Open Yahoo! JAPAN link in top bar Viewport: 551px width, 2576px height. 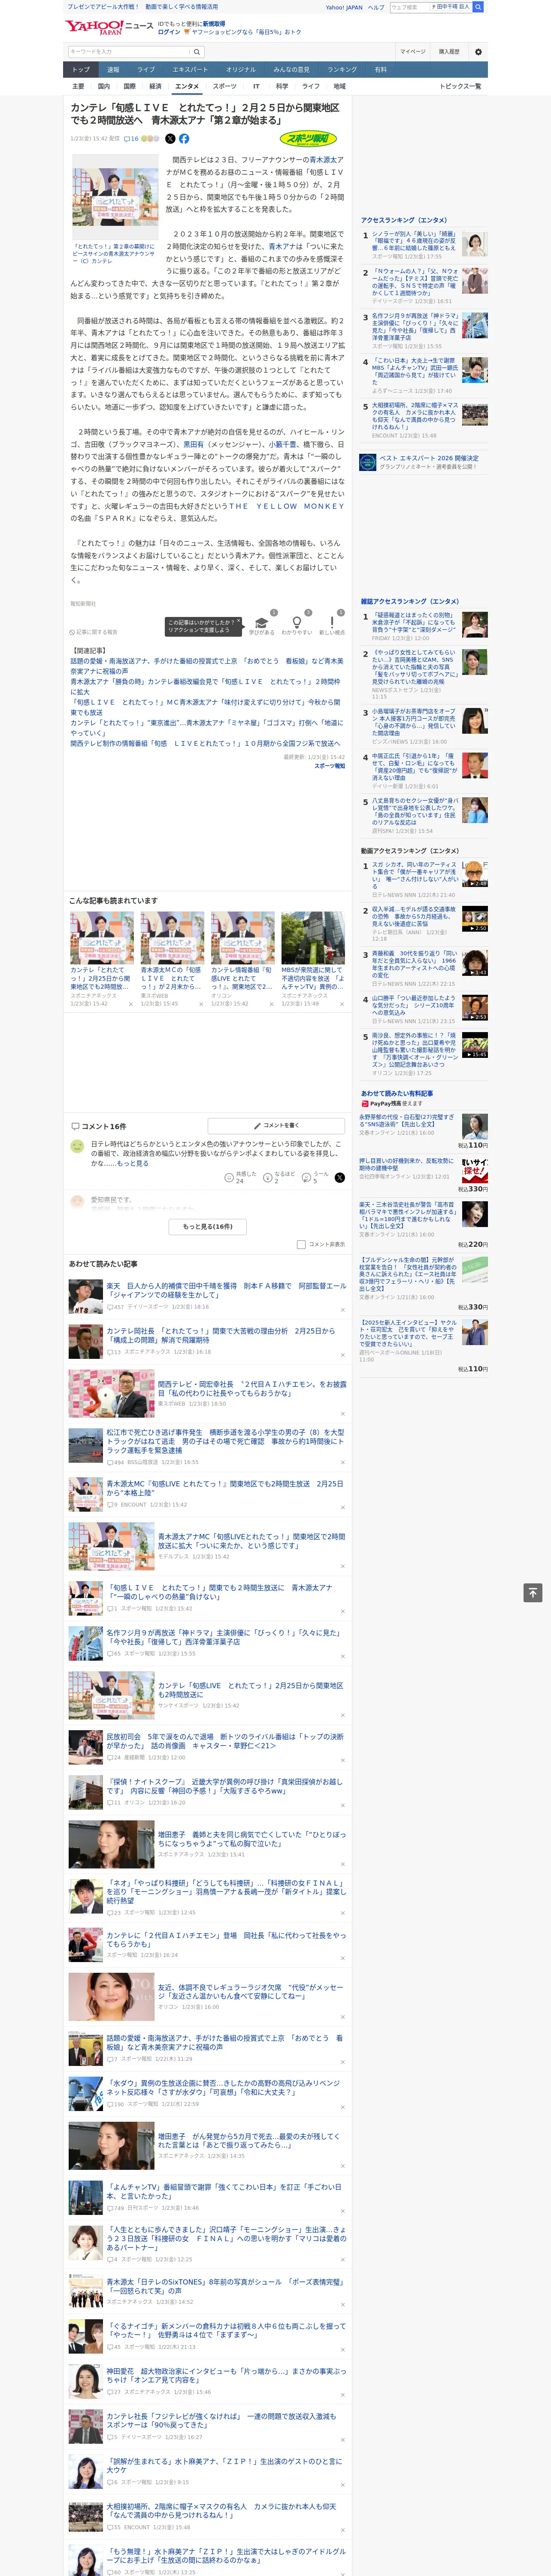344,7
